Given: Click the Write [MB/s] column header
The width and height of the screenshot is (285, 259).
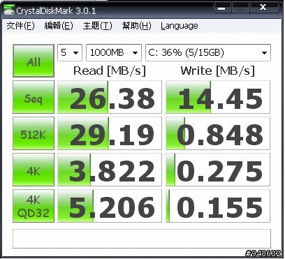Looking at the screenshot, I should tap(218, 71).
